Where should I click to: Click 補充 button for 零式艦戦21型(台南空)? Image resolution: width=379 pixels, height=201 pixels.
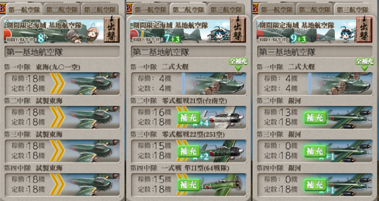point(189,118)
